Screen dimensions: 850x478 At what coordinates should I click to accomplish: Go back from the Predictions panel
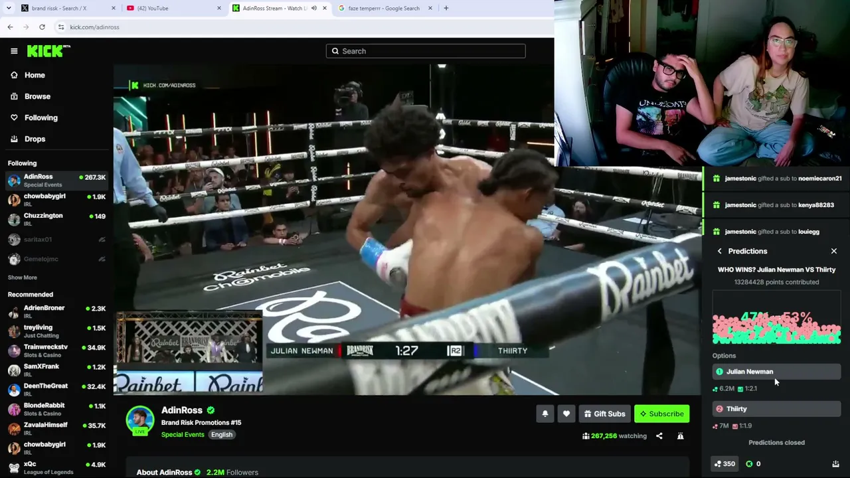[x=720, y=252]
